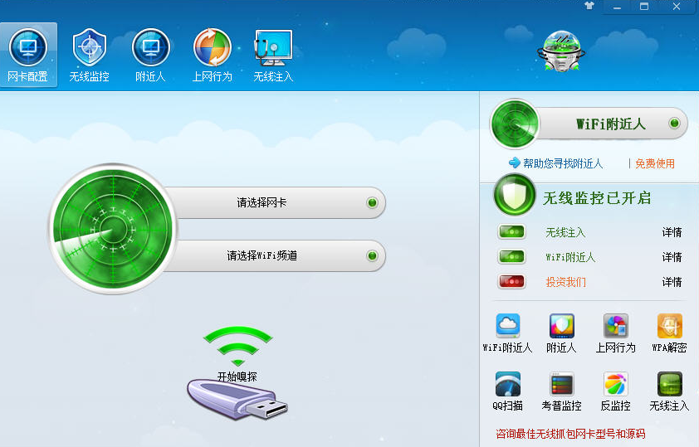Screen dimensions: 699x447
Task: Toggle the green 无线注入 switch
Action: click(x=511, y=232)
